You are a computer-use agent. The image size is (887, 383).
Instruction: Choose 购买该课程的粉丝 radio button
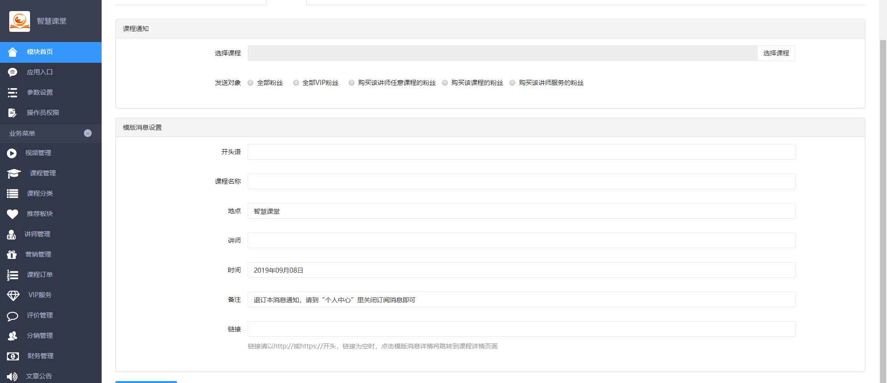pyautogui.click(x=445, y=83)
